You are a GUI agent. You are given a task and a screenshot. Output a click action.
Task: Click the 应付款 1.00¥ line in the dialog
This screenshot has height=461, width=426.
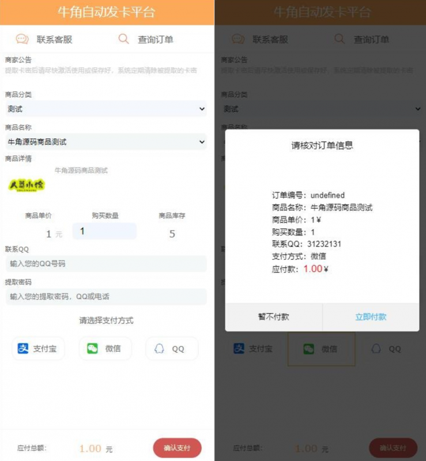pos(300,269)
